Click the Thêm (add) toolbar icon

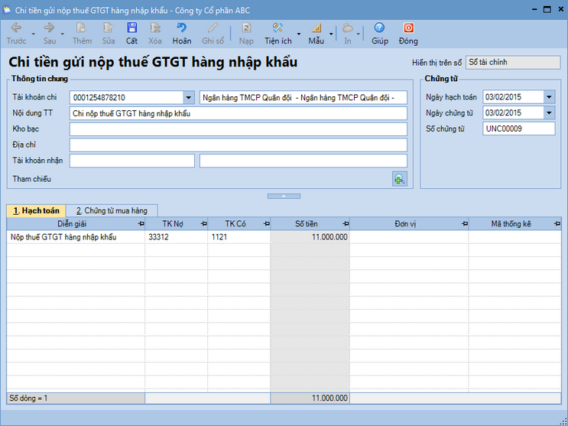click(x=82, y=28)
